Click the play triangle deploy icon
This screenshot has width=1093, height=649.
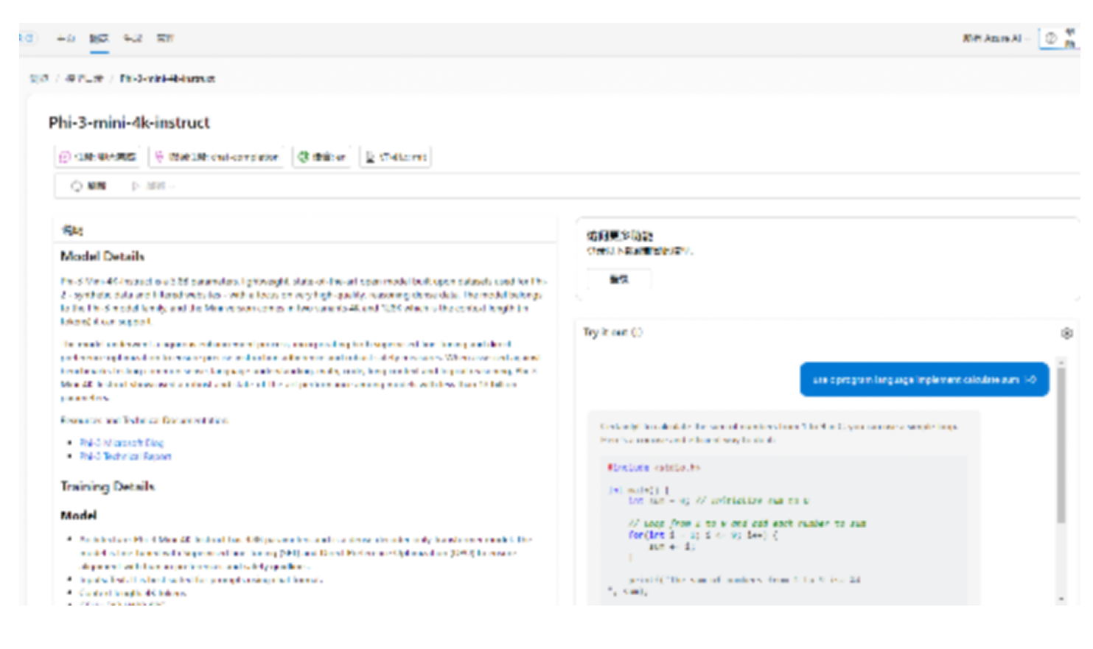[x=136, y=186]
